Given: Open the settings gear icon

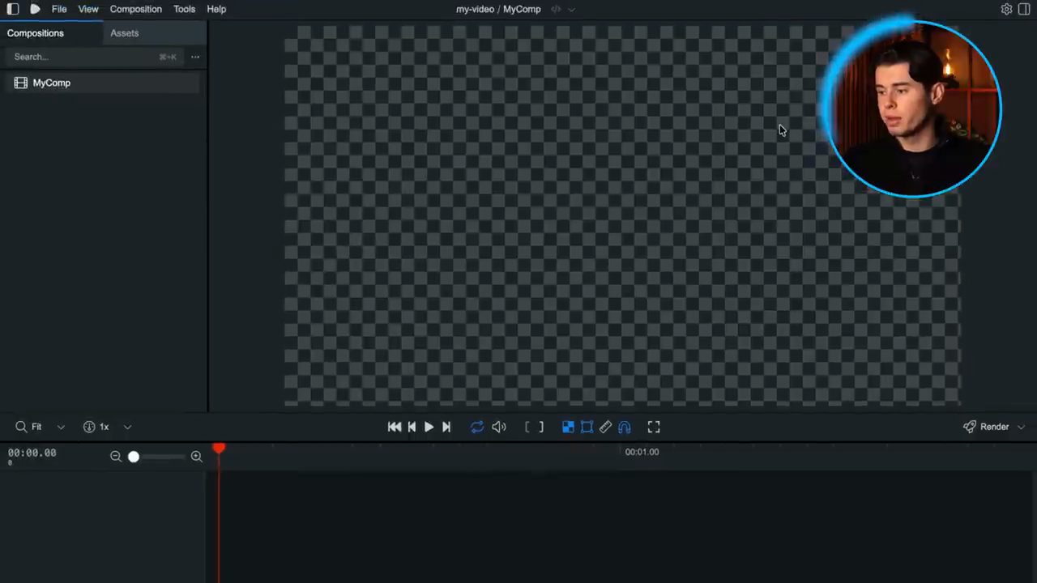Looking at the screenshot, I should (x=1006, y=9).
